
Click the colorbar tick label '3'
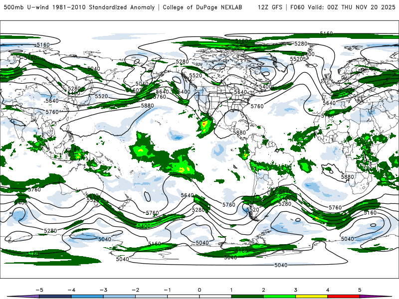(x=295, y=290)
